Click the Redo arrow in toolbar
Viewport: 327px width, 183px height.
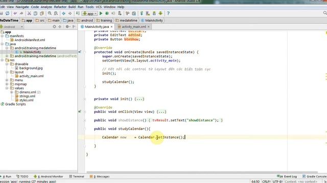pyautogui.click(x=21, y=14)
